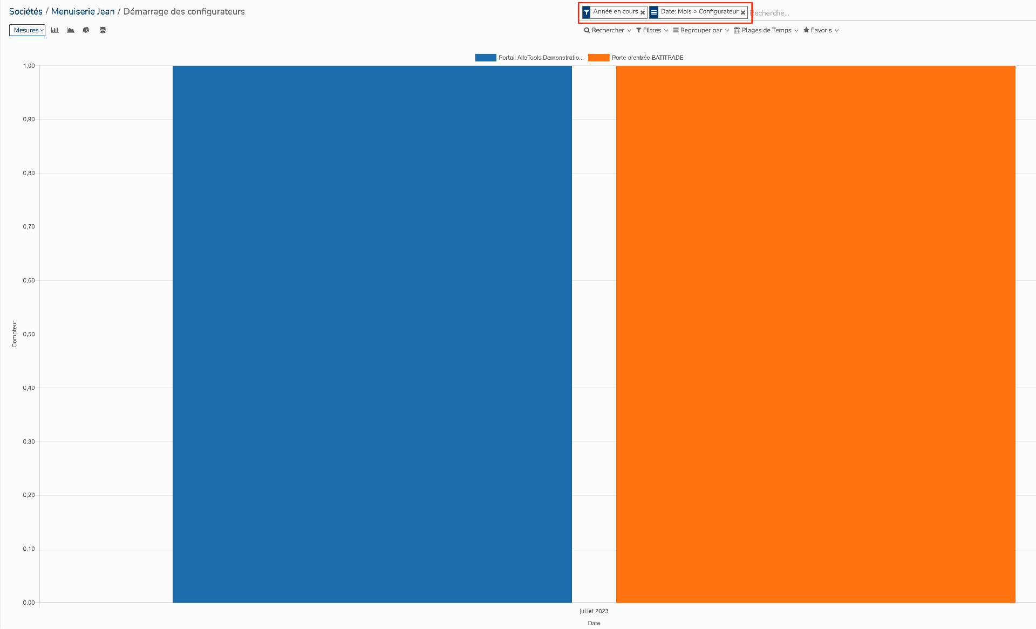Open the Favoris dropdown
Image resolution: width=1036 pixels, height=629 pixels.
point(821,30)
